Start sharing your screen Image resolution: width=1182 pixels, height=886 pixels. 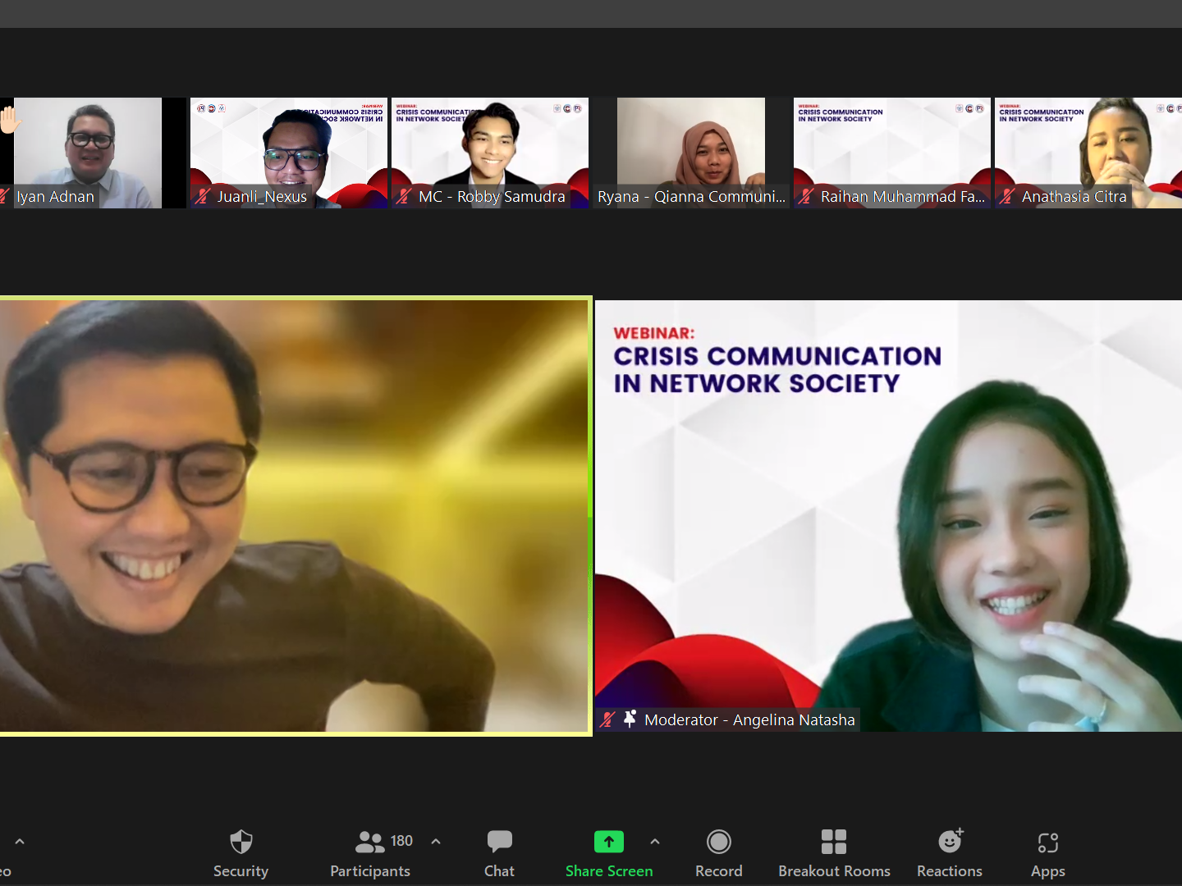(609, 853)
